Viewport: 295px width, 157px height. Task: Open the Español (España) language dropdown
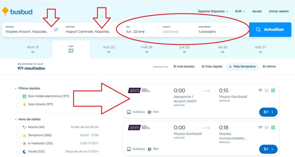click(x=213, y=11)
